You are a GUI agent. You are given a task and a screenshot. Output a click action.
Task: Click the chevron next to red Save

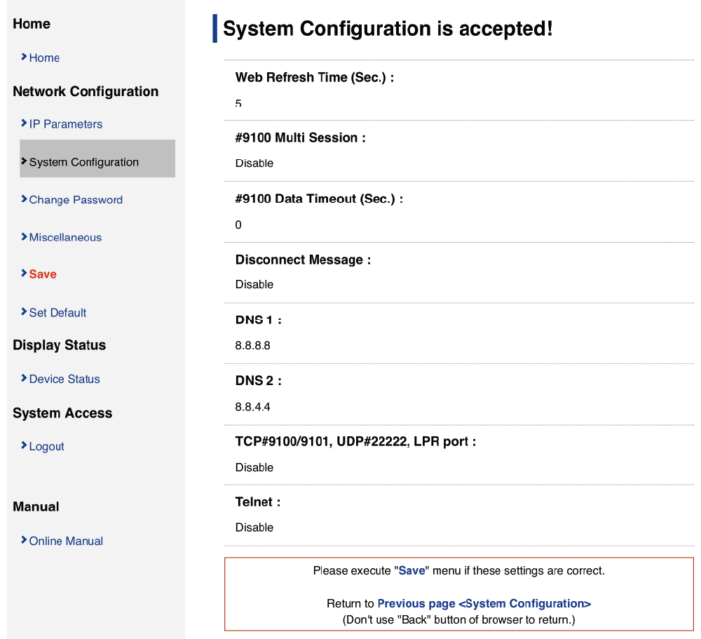click(x=24, y=274)
